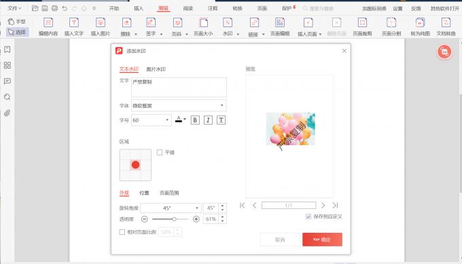
Task: Click the 页面裁剪 page crop icon
Action: 362,23
